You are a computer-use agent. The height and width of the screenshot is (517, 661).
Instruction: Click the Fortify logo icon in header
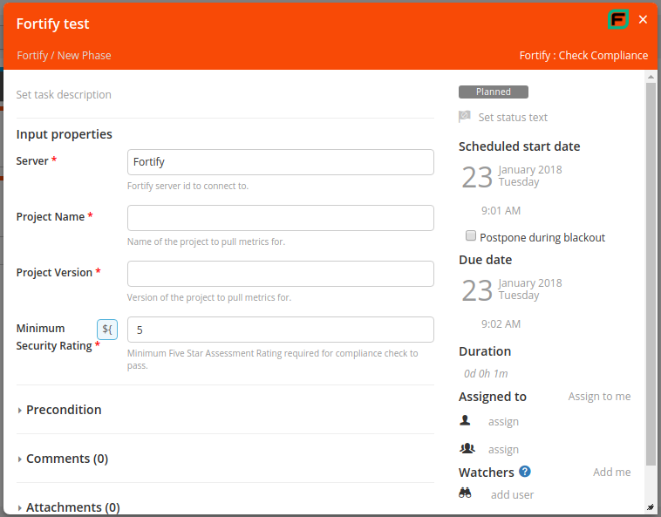pos(618,19)
